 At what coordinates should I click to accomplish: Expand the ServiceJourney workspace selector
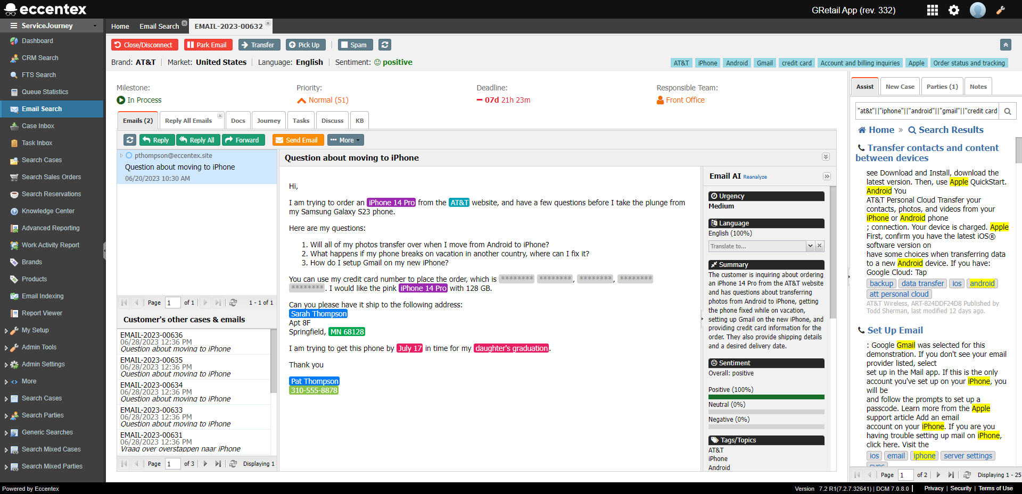[96, 26]
